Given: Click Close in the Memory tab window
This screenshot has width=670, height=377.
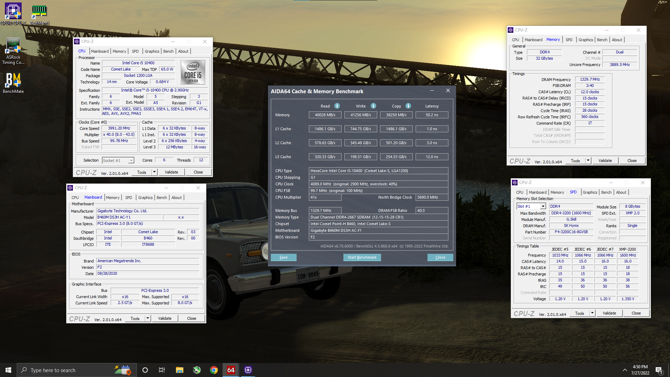Looking at the screenshot, I should [632, 161].
